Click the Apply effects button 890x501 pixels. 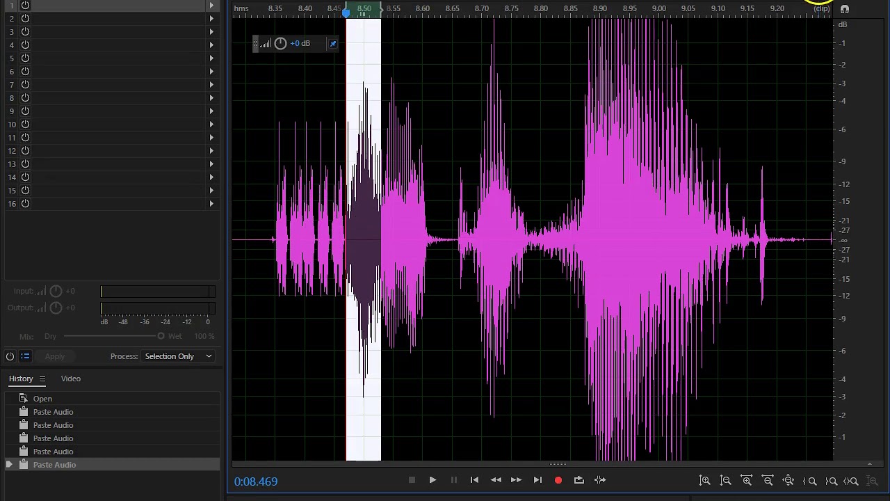click(55, 356)
